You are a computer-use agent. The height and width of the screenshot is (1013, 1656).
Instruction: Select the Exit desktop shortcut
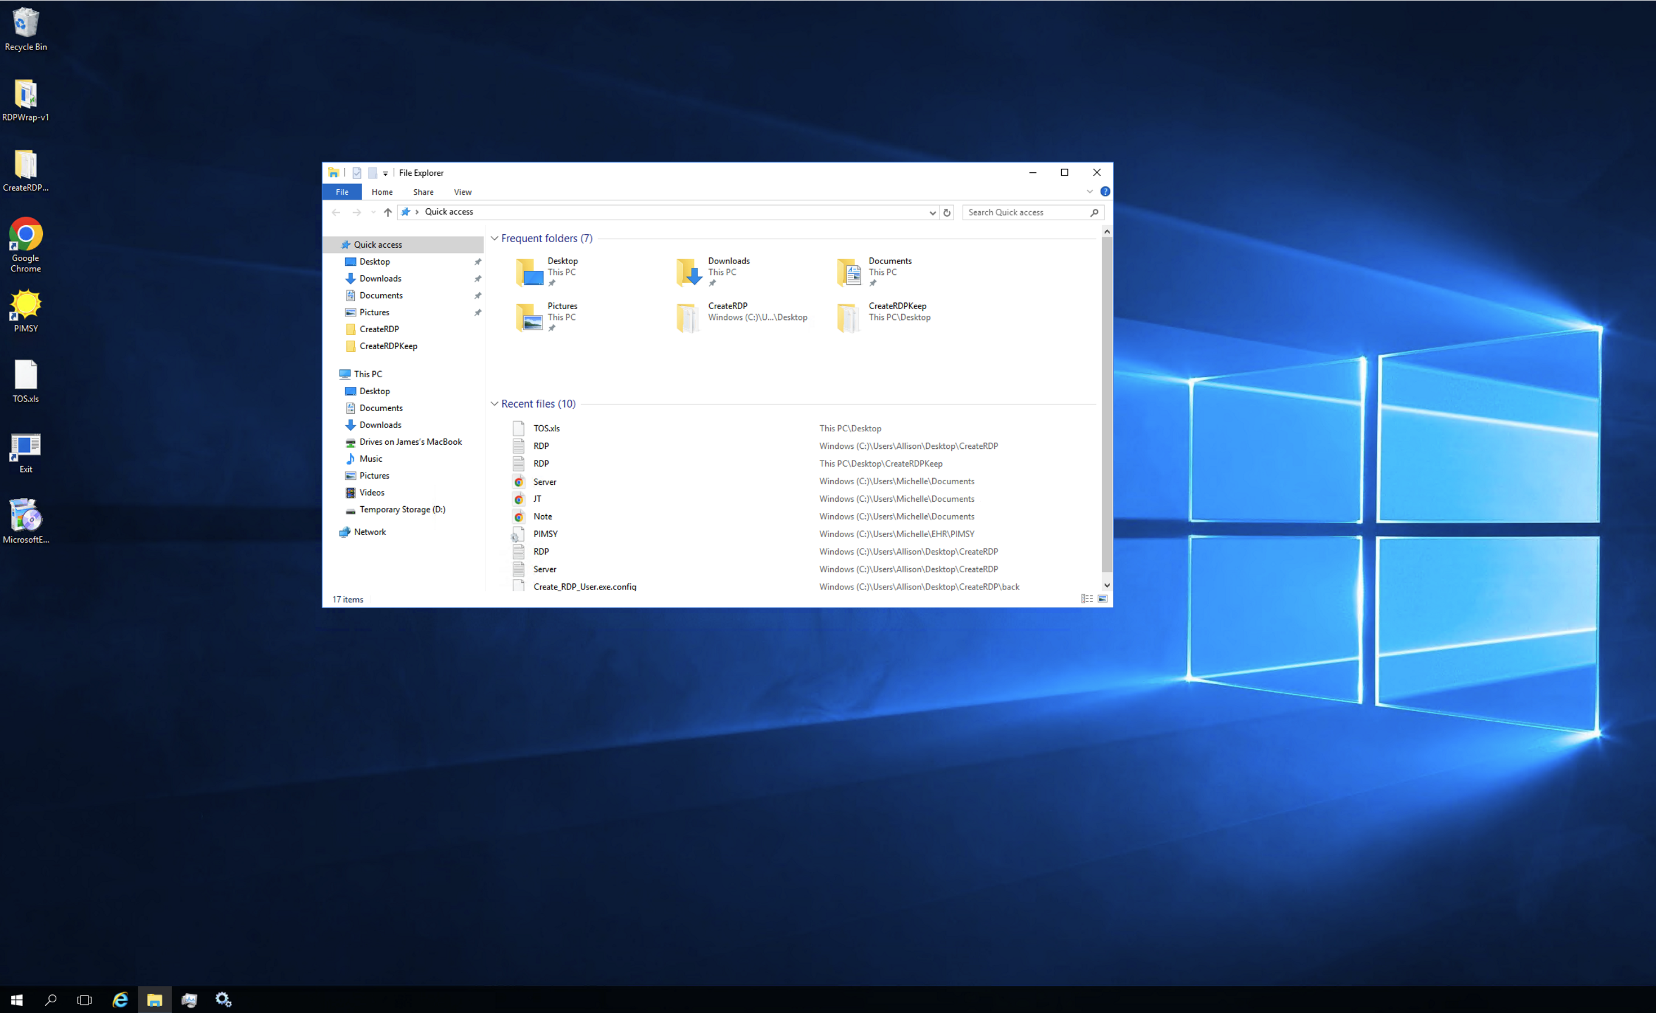coord(25,452)
